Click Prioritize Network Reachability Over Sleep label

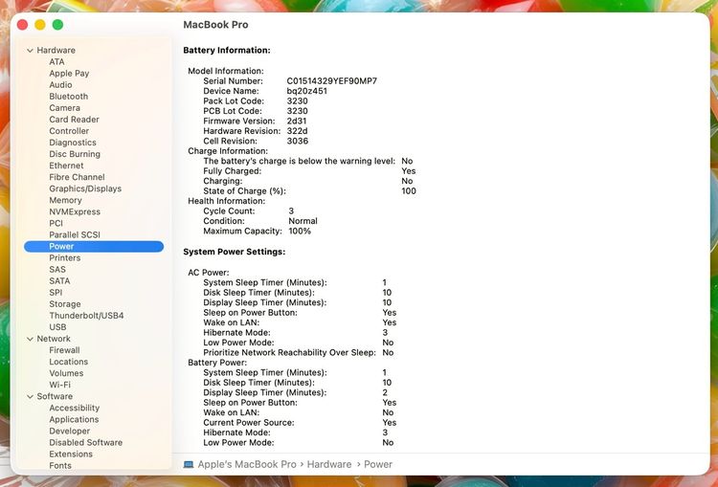289,352
